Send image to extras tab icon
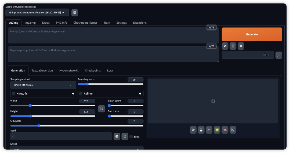 pos(233,130)
